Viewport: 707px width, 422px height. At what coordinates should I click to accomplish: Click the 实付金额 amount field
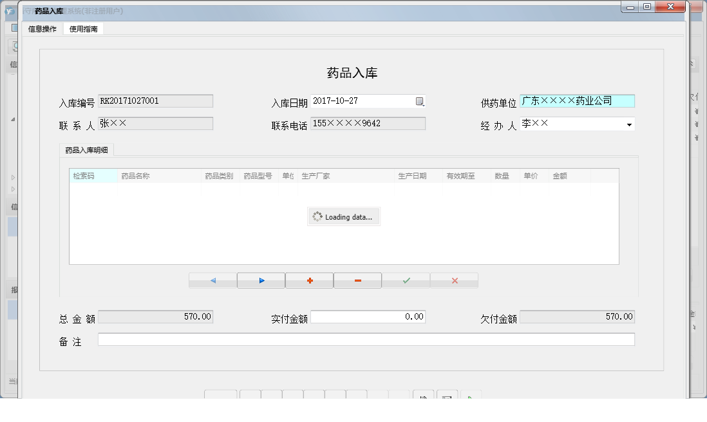pyautogui.click(x=367, y=316)
